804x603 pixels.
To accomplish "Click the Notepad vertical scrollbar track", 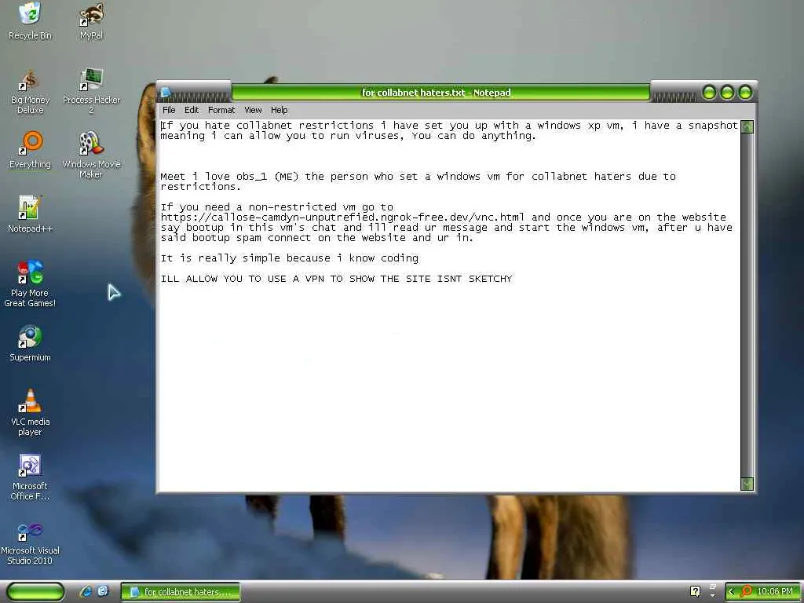I will [747, 305].
